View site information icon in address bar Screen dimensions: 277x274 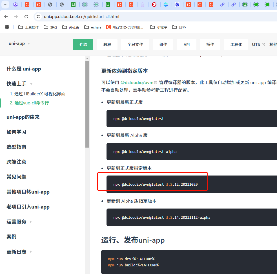[x=38, y=17]
